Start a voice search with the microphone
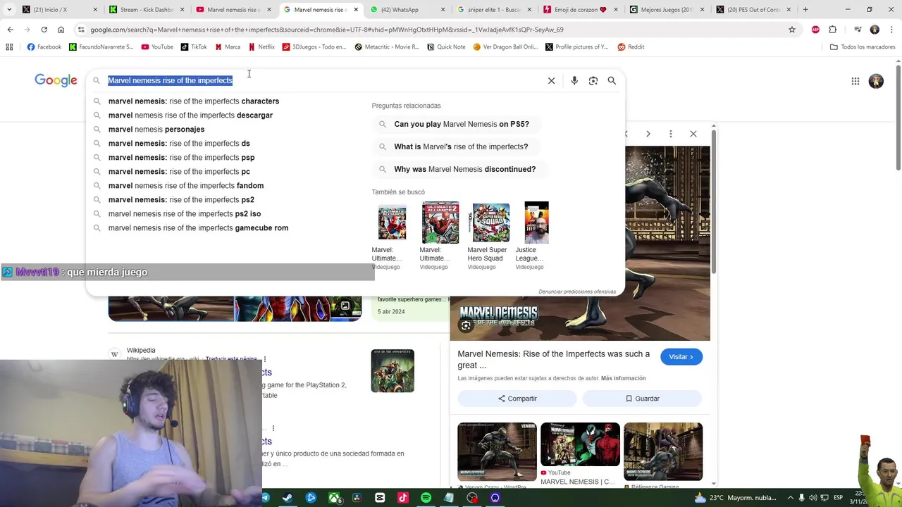This screenshot has width=902, height=507. (574, 81)
